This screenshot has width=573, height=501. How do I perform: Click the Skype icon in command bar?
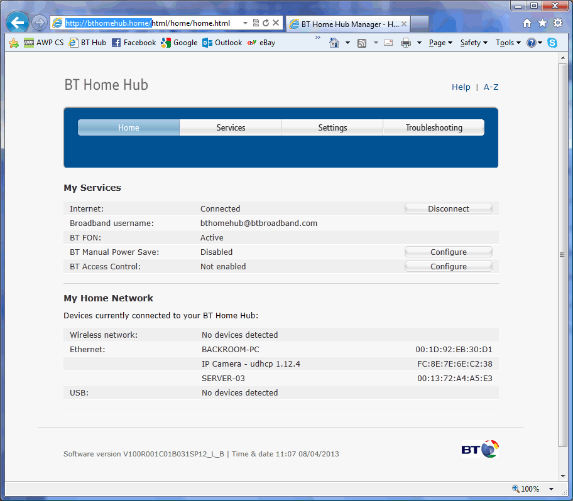pyautogui.click(x=552, y=43)
